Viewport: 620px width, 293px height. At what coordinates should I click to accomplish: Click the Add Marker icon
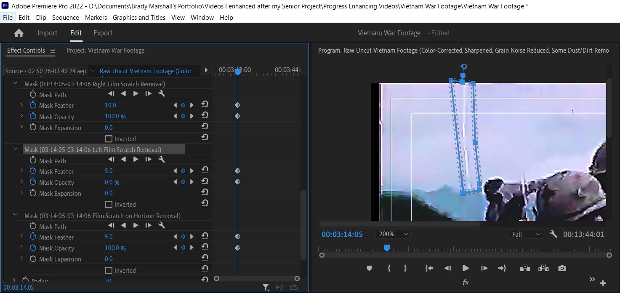tap(369, 268)
